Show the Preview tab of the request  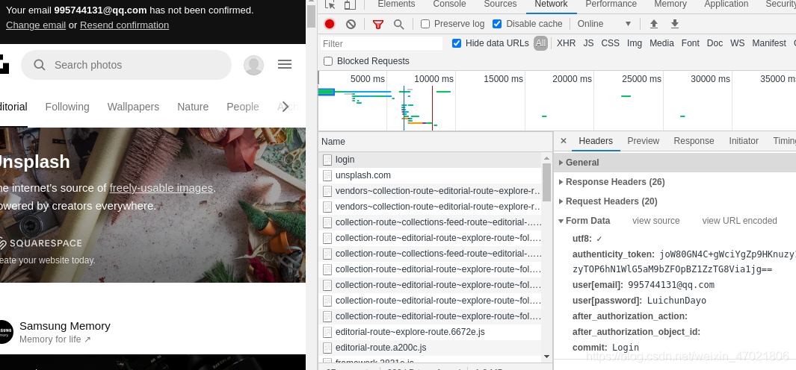coord(644,141)
